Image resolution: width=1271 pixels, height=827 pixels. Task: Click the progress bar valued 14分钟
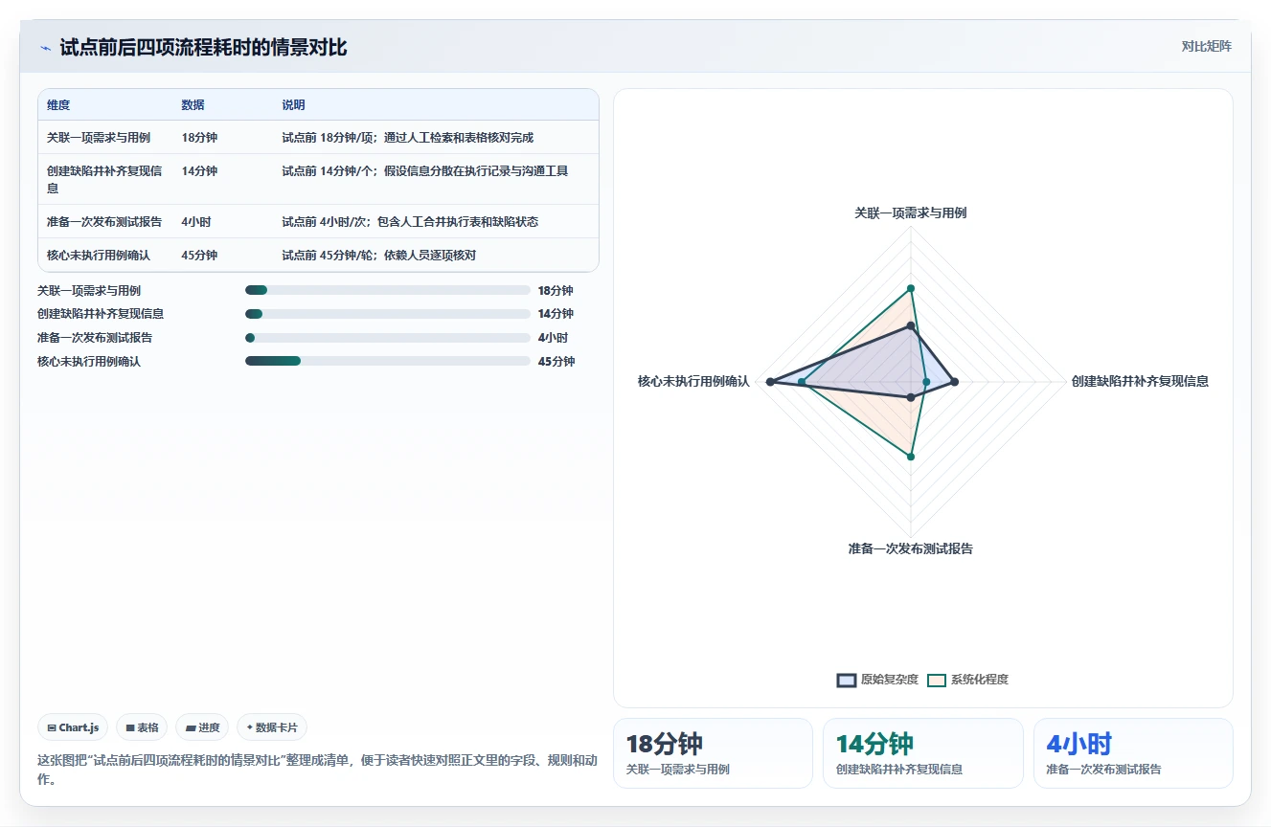pos(388,314)
